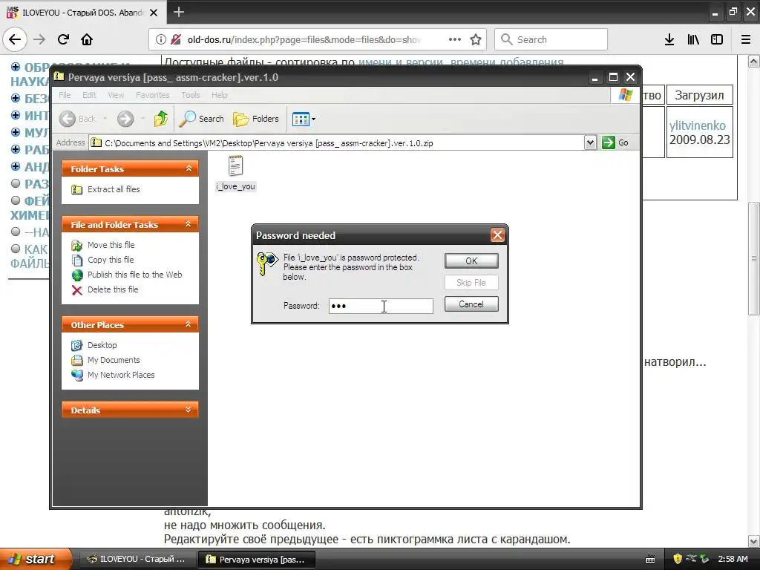Open the ylitvinenko uploader link
Viewport: 760px width, 570px height.
698,125
